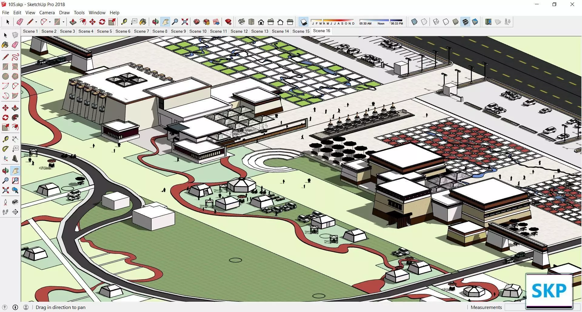Screen dimensions: 582x312
Task: Switch to Top view
Action: 251,22
